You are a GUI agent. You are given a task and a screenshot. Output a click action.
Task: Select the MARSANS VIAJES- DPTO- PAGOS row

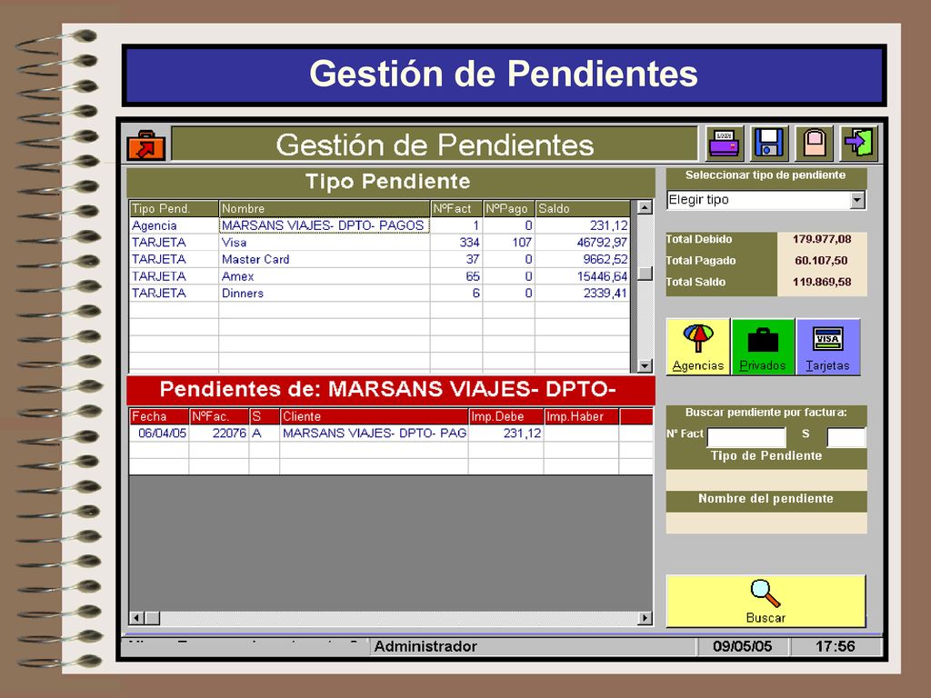(379, 225)
